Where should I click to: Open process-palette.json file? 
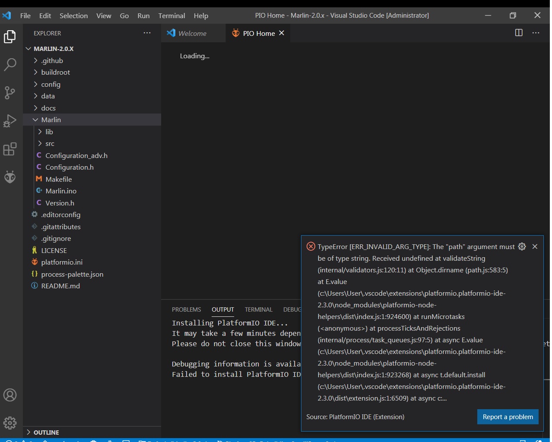pyautogui.click(x=92, y=274)
